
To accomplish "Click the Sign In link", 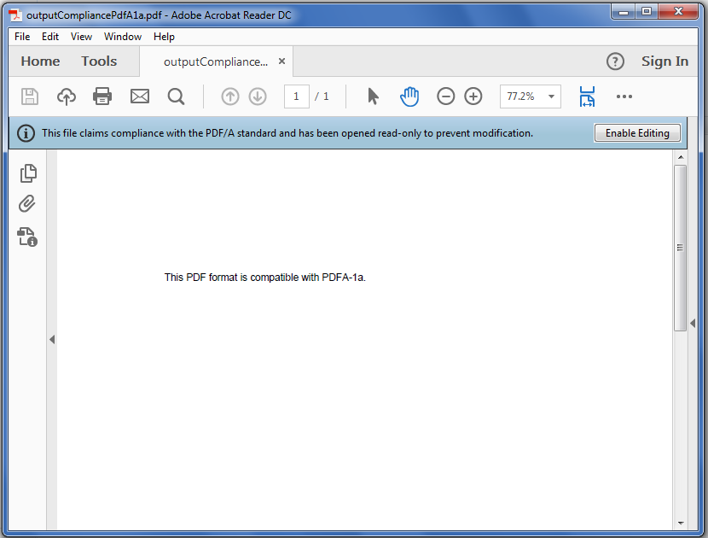I will [x=664, y=61].
